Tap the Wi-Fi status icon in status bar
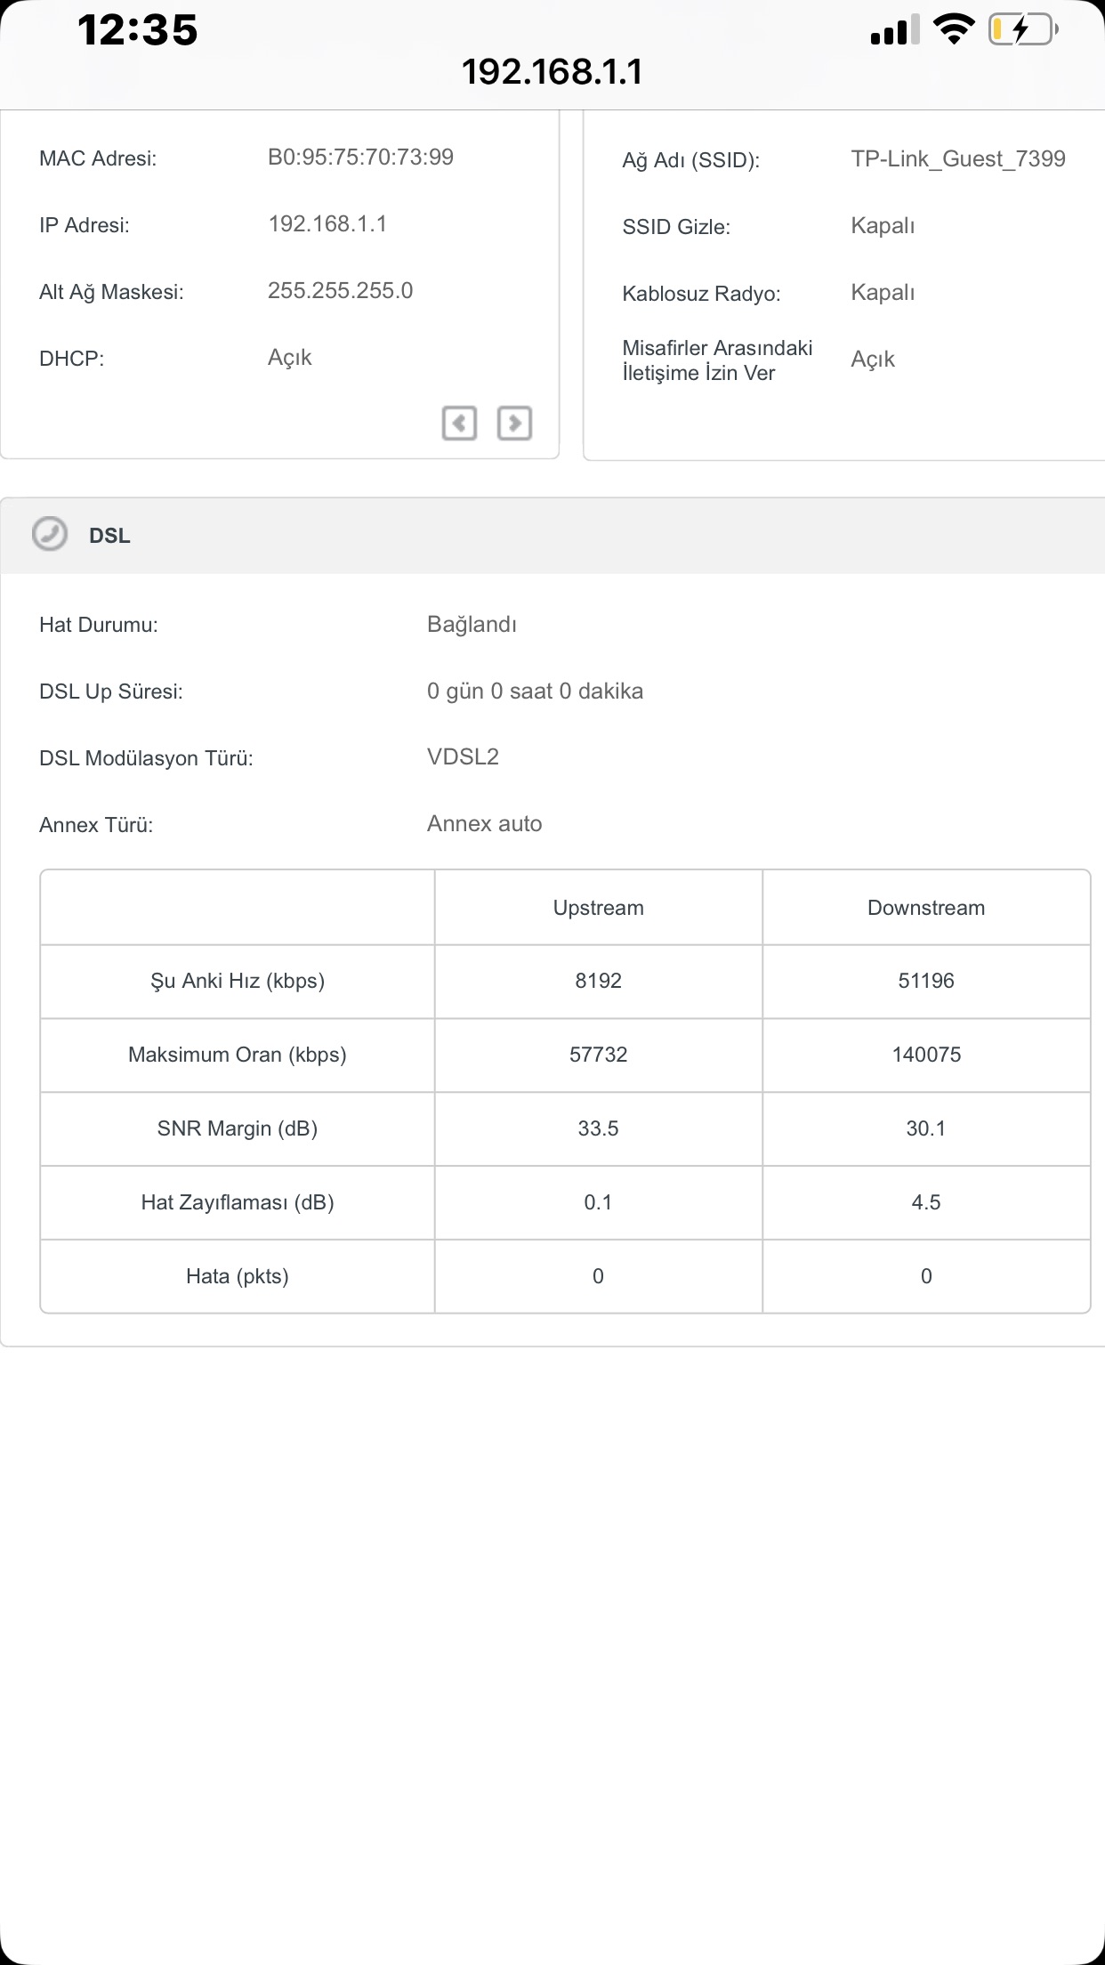Image resolution: width=1105 pixels, height=1965 pixels. (954, 30)
